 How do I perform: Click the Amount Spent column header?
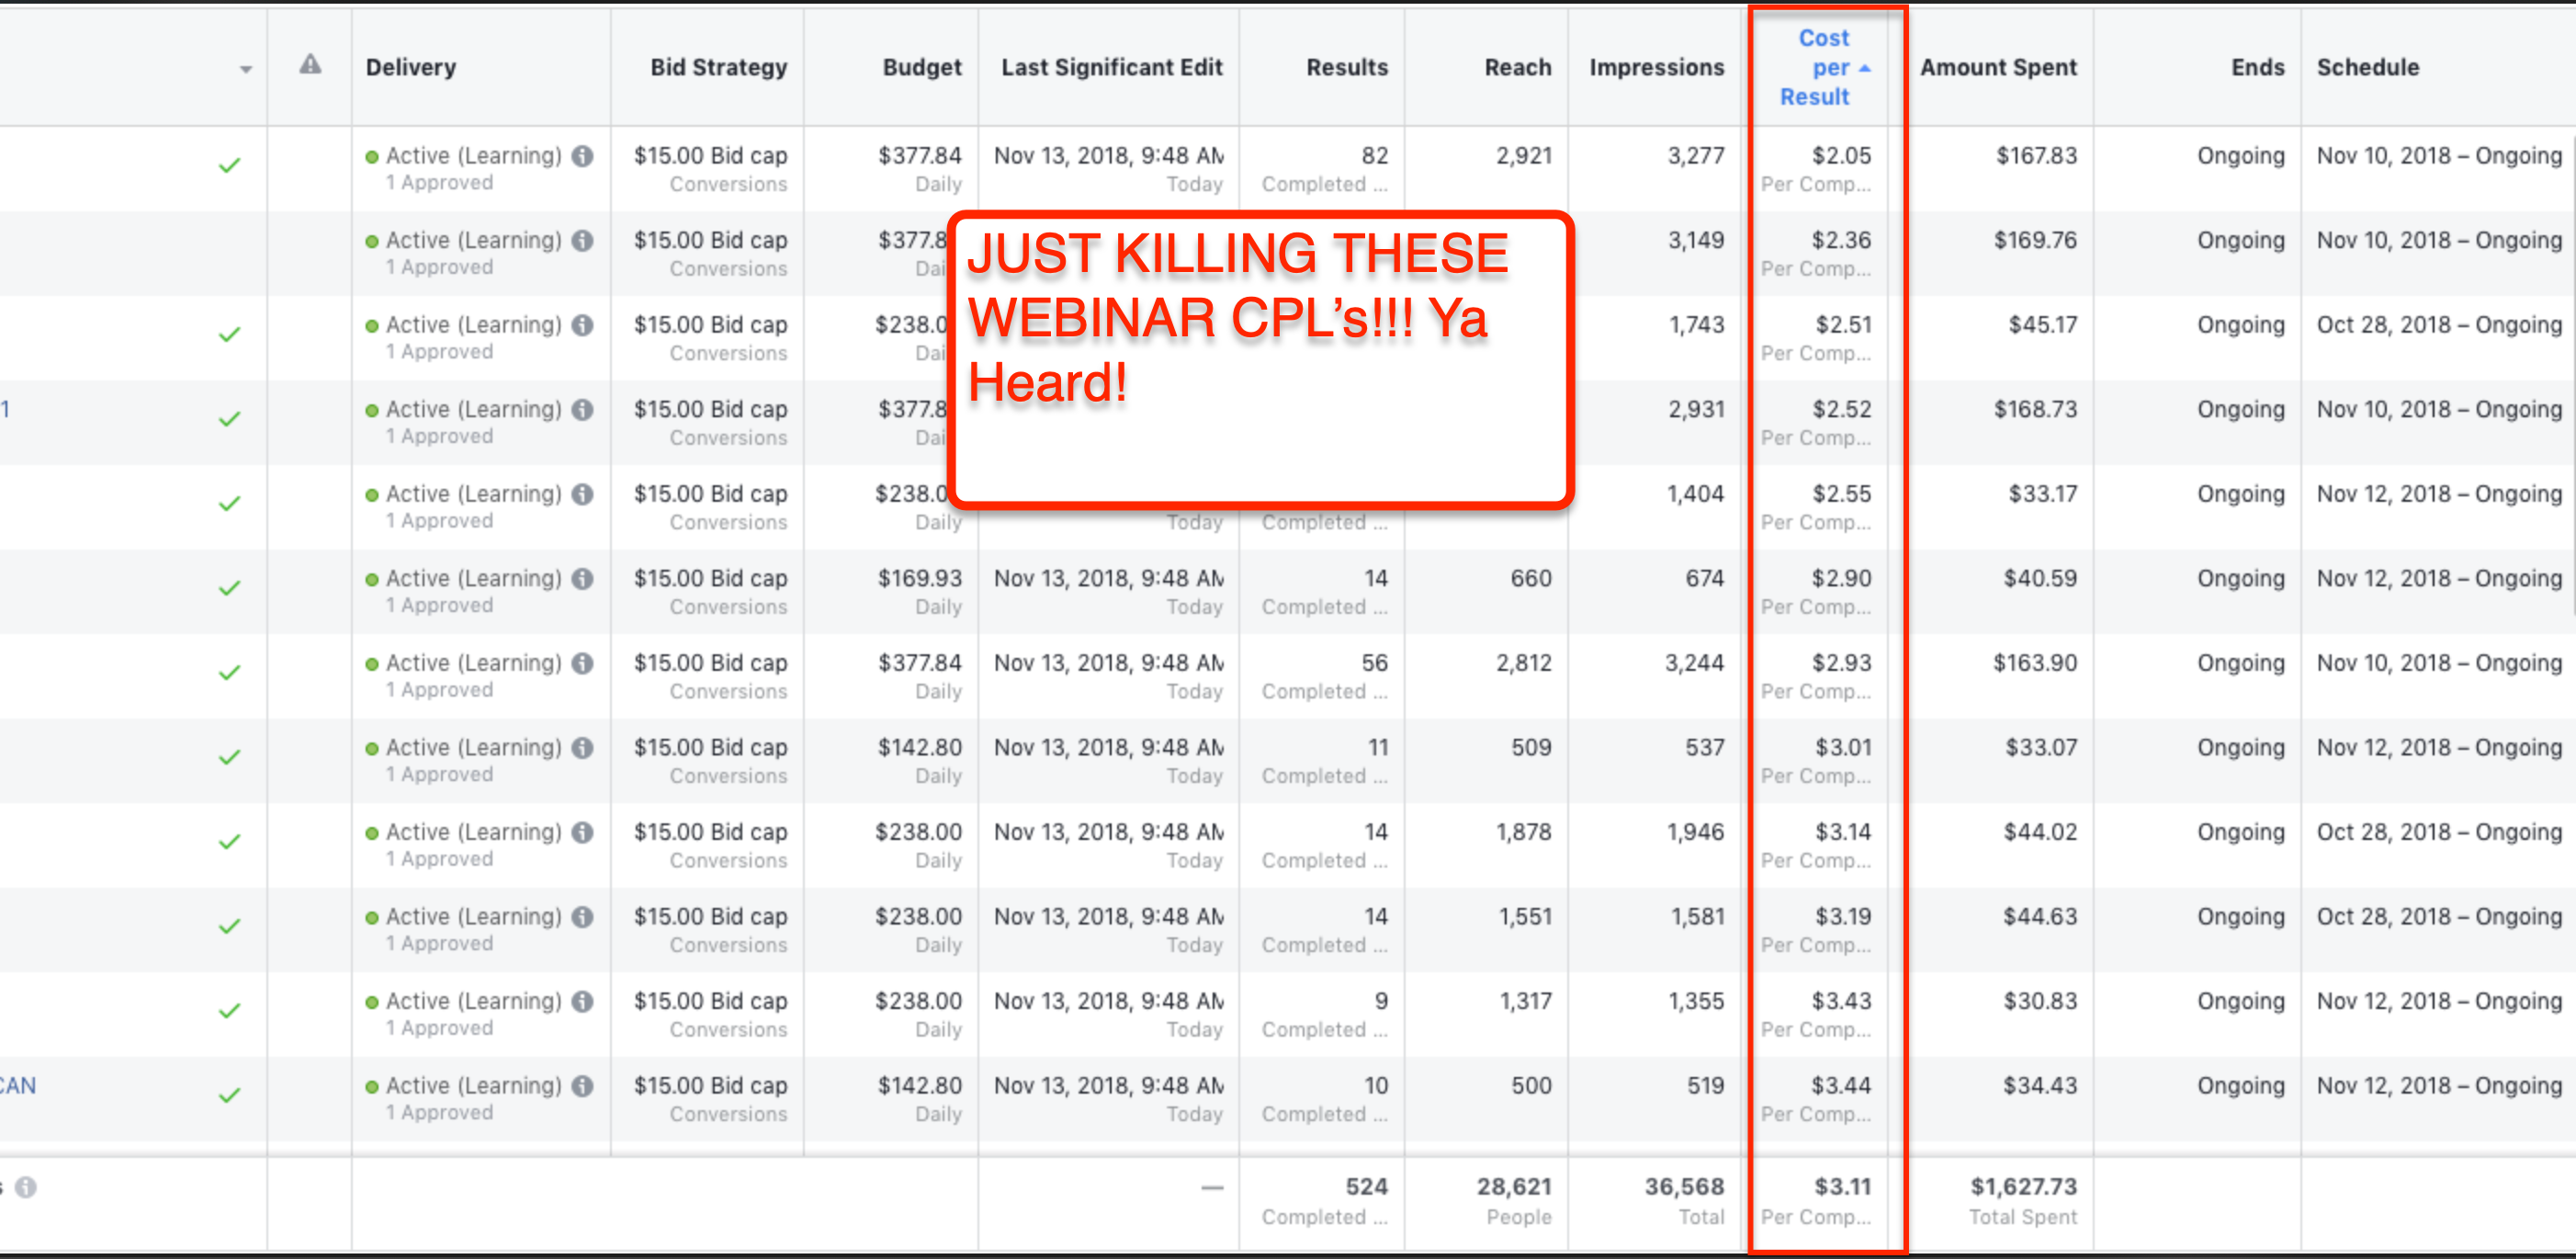[1997, 67]
